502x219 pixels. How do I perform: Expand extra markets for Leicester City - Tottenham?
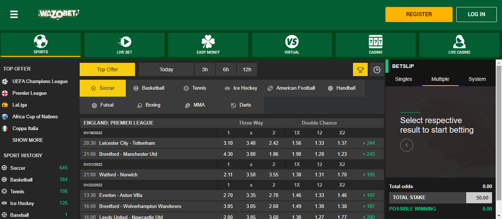(x=368, y=143)
